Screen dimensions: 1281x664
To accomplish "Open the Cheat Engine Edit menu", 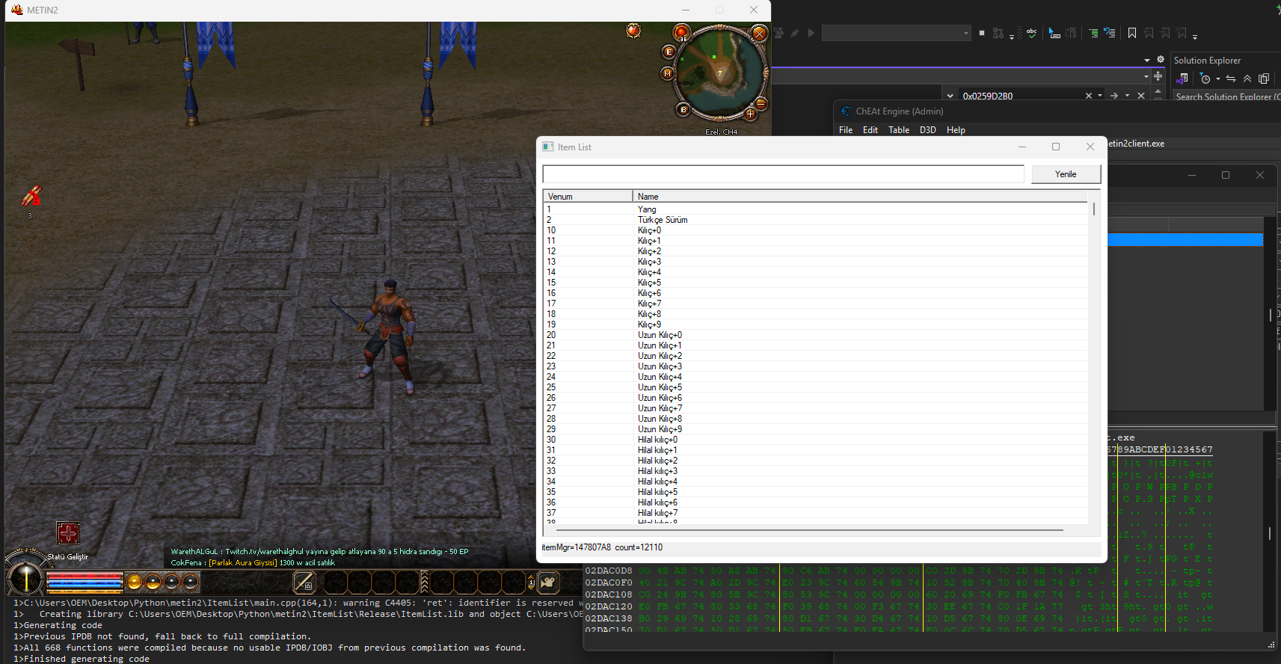I will 870,130.
